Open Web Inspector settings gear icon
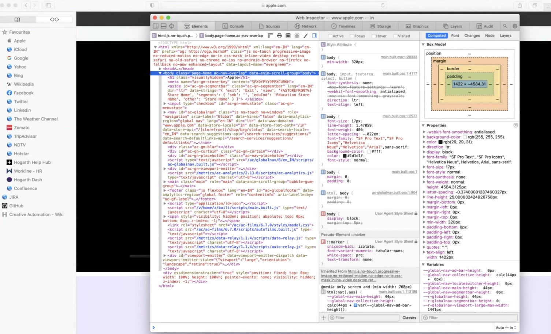Viewport: 551px width, 334px height. click(515, 26)
